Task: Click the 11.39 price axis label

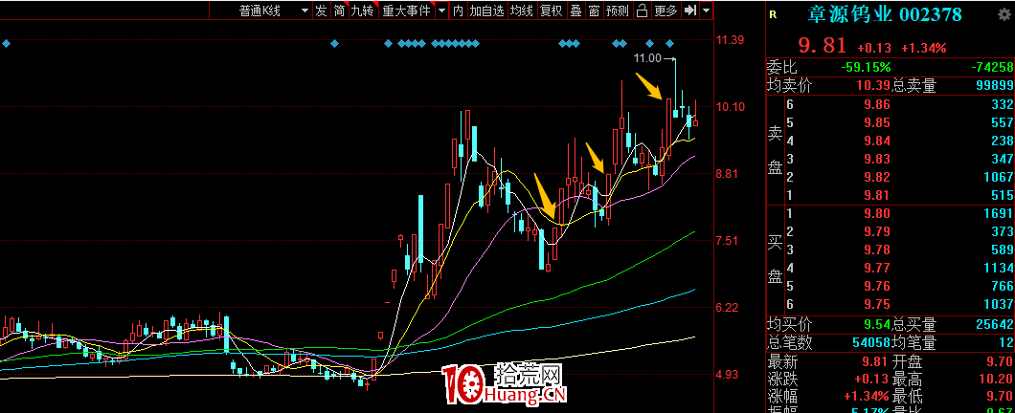Action: pyautogui.click(x=730, y=40)
